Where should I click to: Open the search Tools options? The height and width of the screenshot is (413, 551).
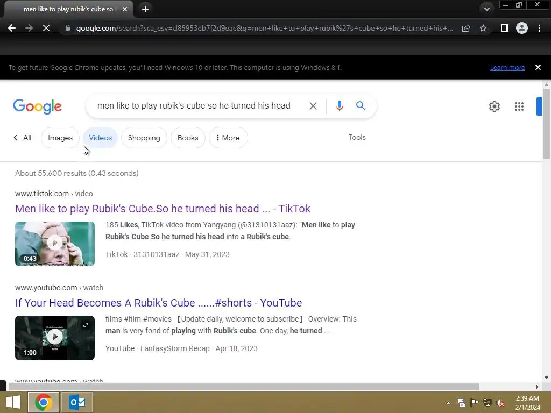[x=357, y=137]
